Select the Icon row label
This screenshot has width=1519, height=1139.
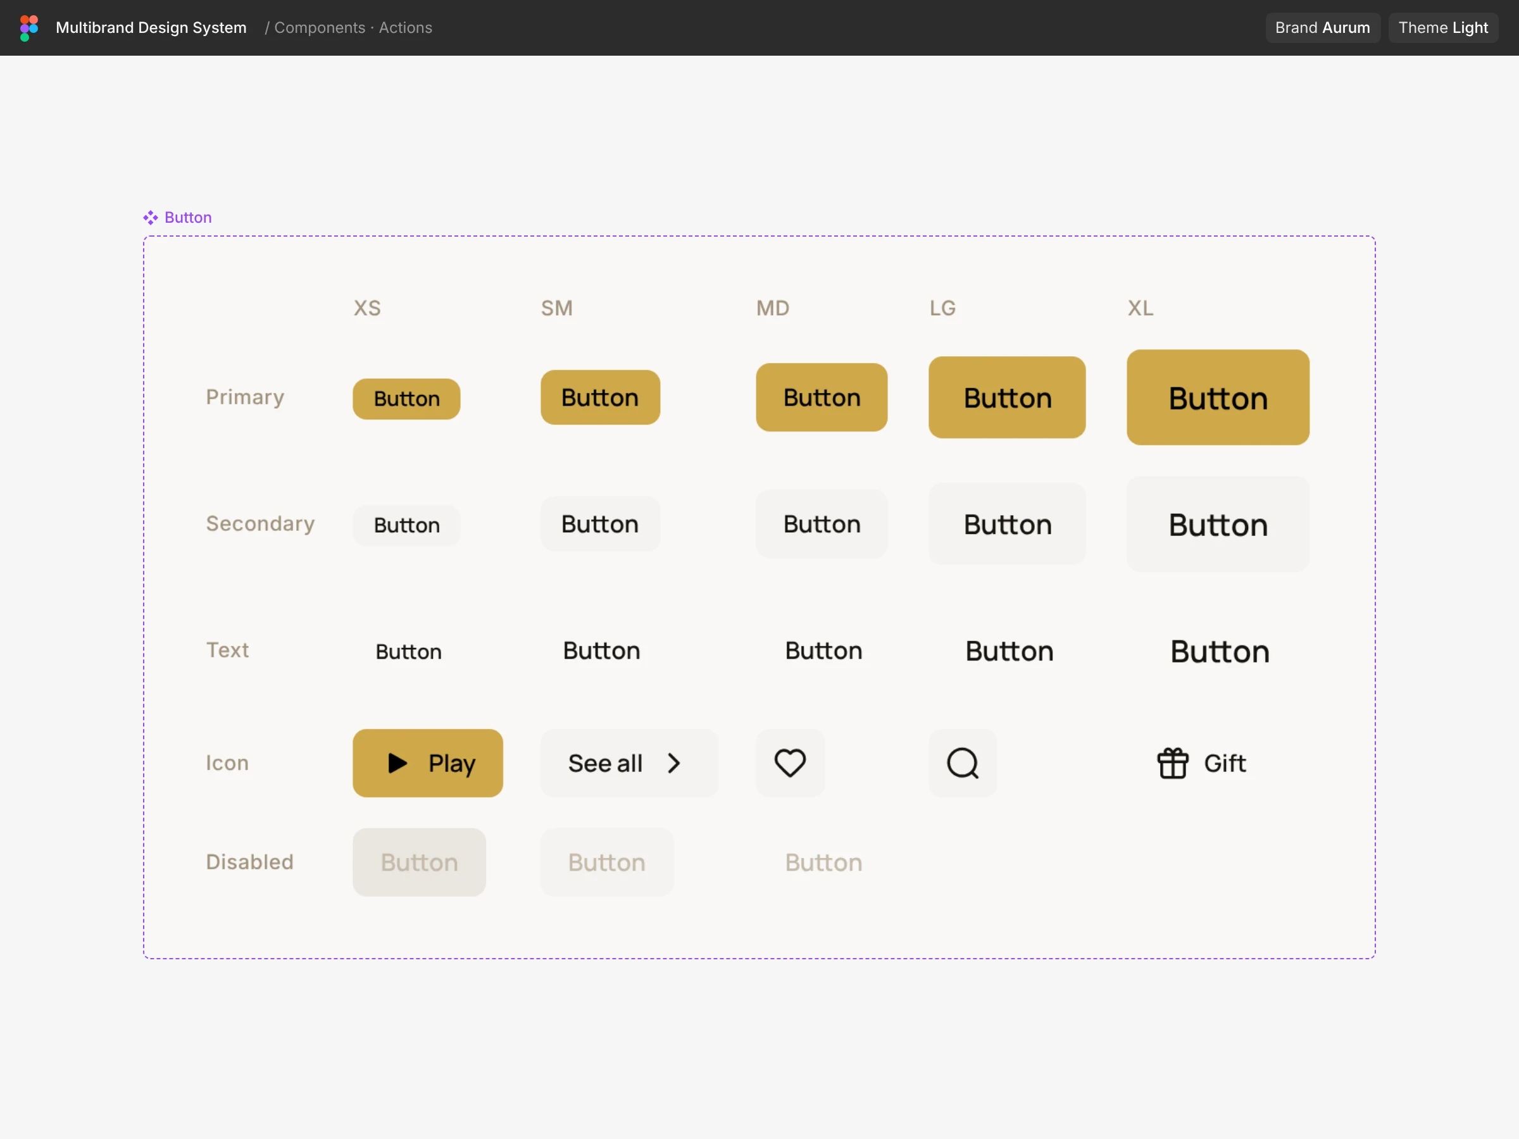click(227, 762)
